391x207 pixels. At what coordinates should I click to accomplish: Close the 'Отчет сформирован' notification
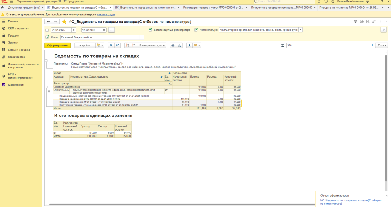click(386, 196)
